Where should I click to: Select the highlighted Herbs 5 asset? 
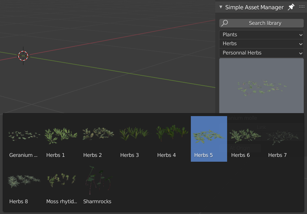click(x=209, y=139)
